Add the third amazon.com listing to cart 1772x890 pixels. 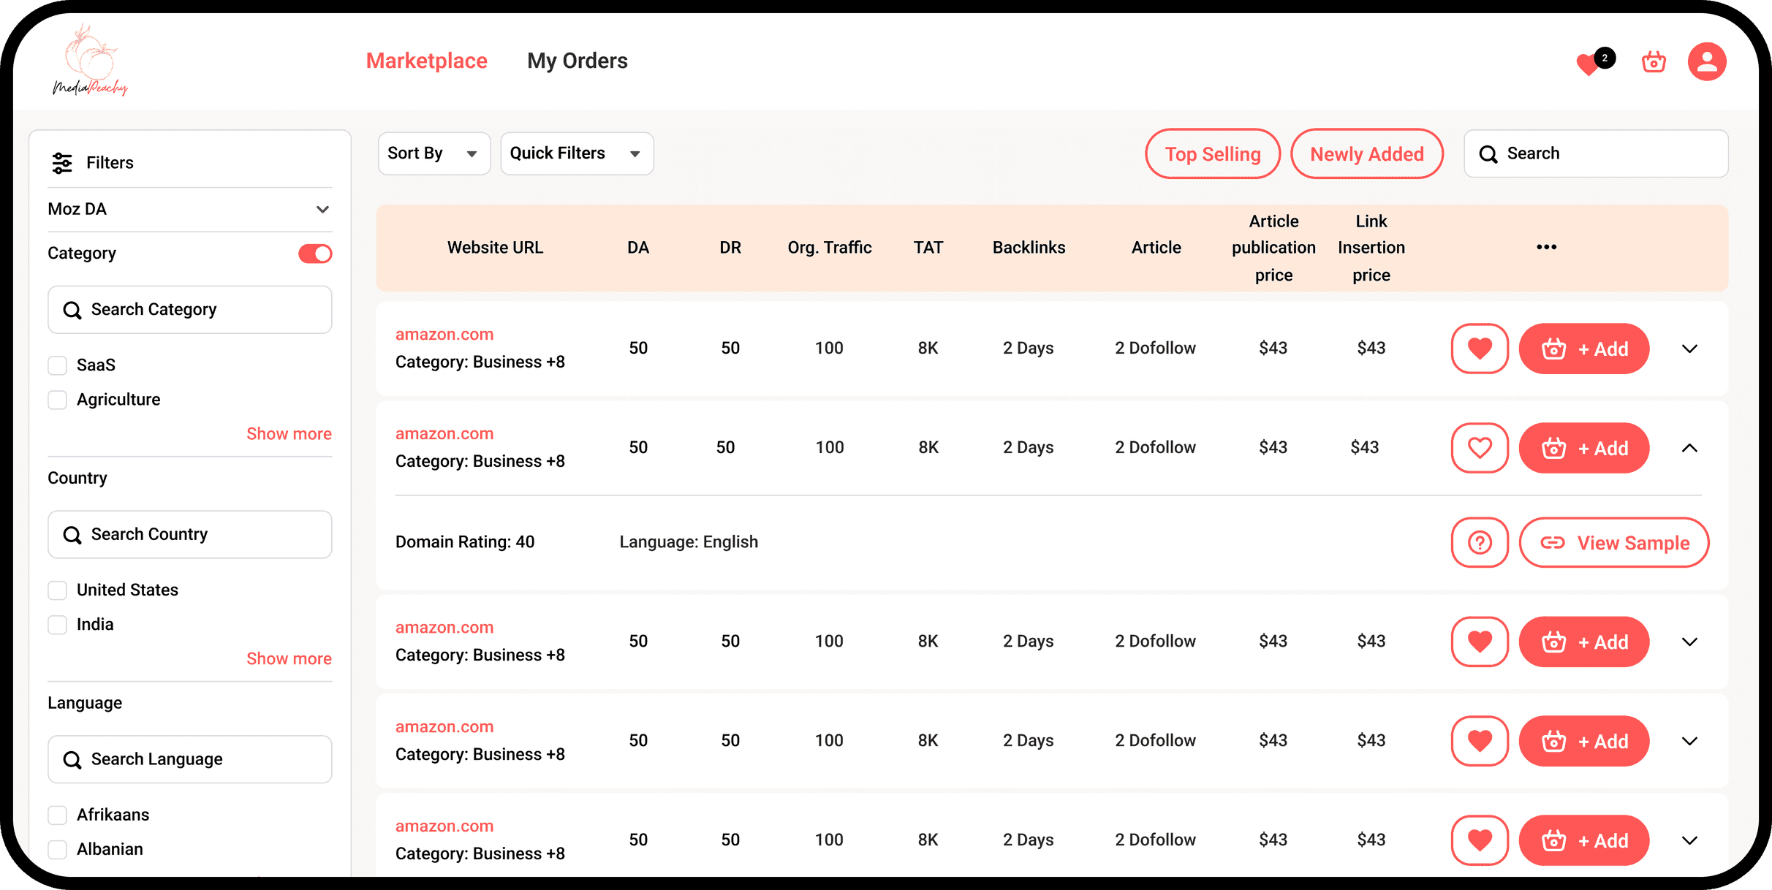pyautogui.click(x=1584, y=642)
